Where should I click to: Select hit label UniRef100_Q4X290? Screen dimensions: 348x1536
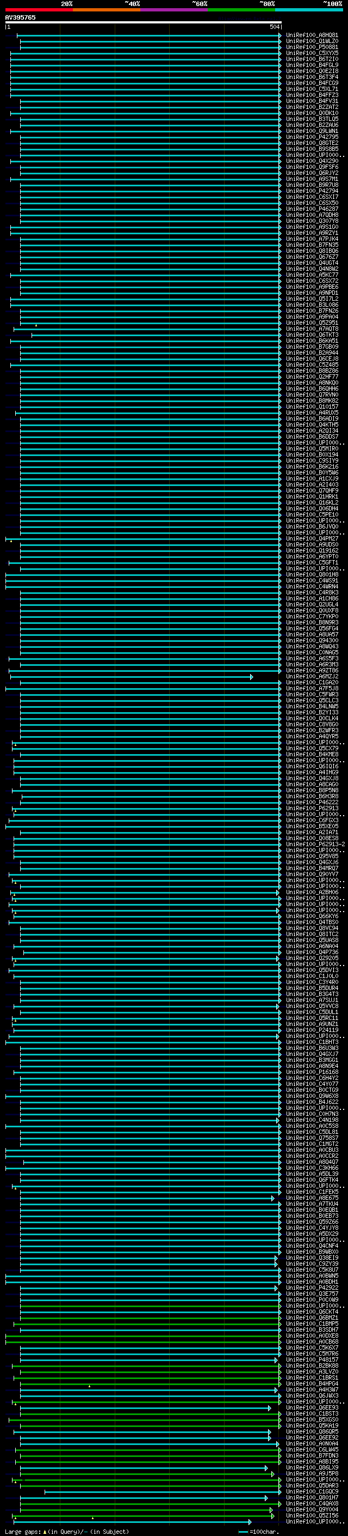tap(312, 161)
